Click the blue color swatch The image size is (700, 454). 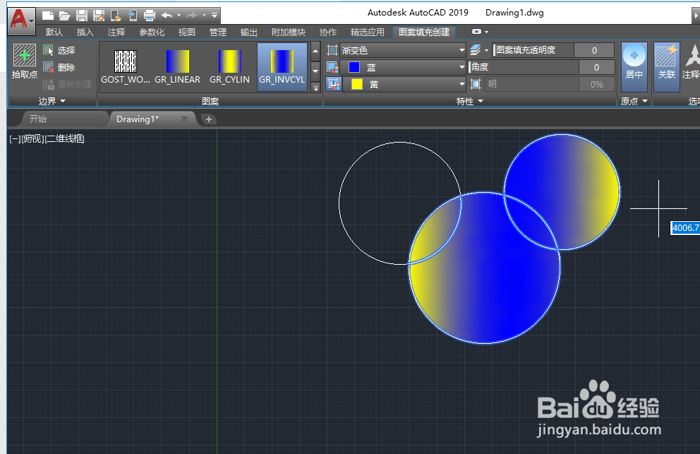pyautogui.click(x=354, y=68)
